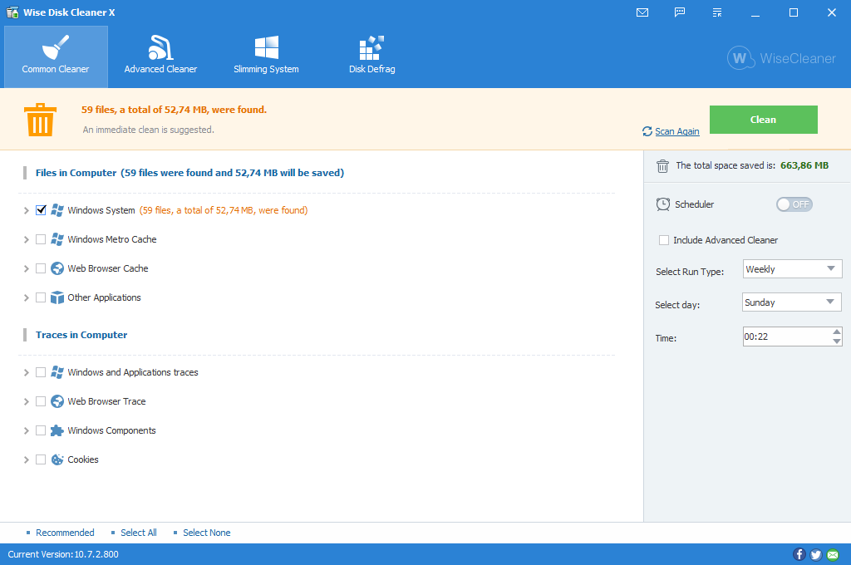This screenshot has width=851, height=565.
Task: Open the Twitter icon in status bar
Action: [x=816, y=554]
